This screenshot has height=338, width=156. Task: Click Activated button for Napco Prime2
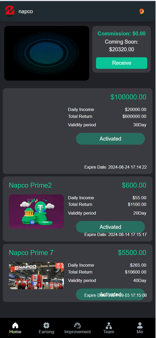tap(110, 227)
